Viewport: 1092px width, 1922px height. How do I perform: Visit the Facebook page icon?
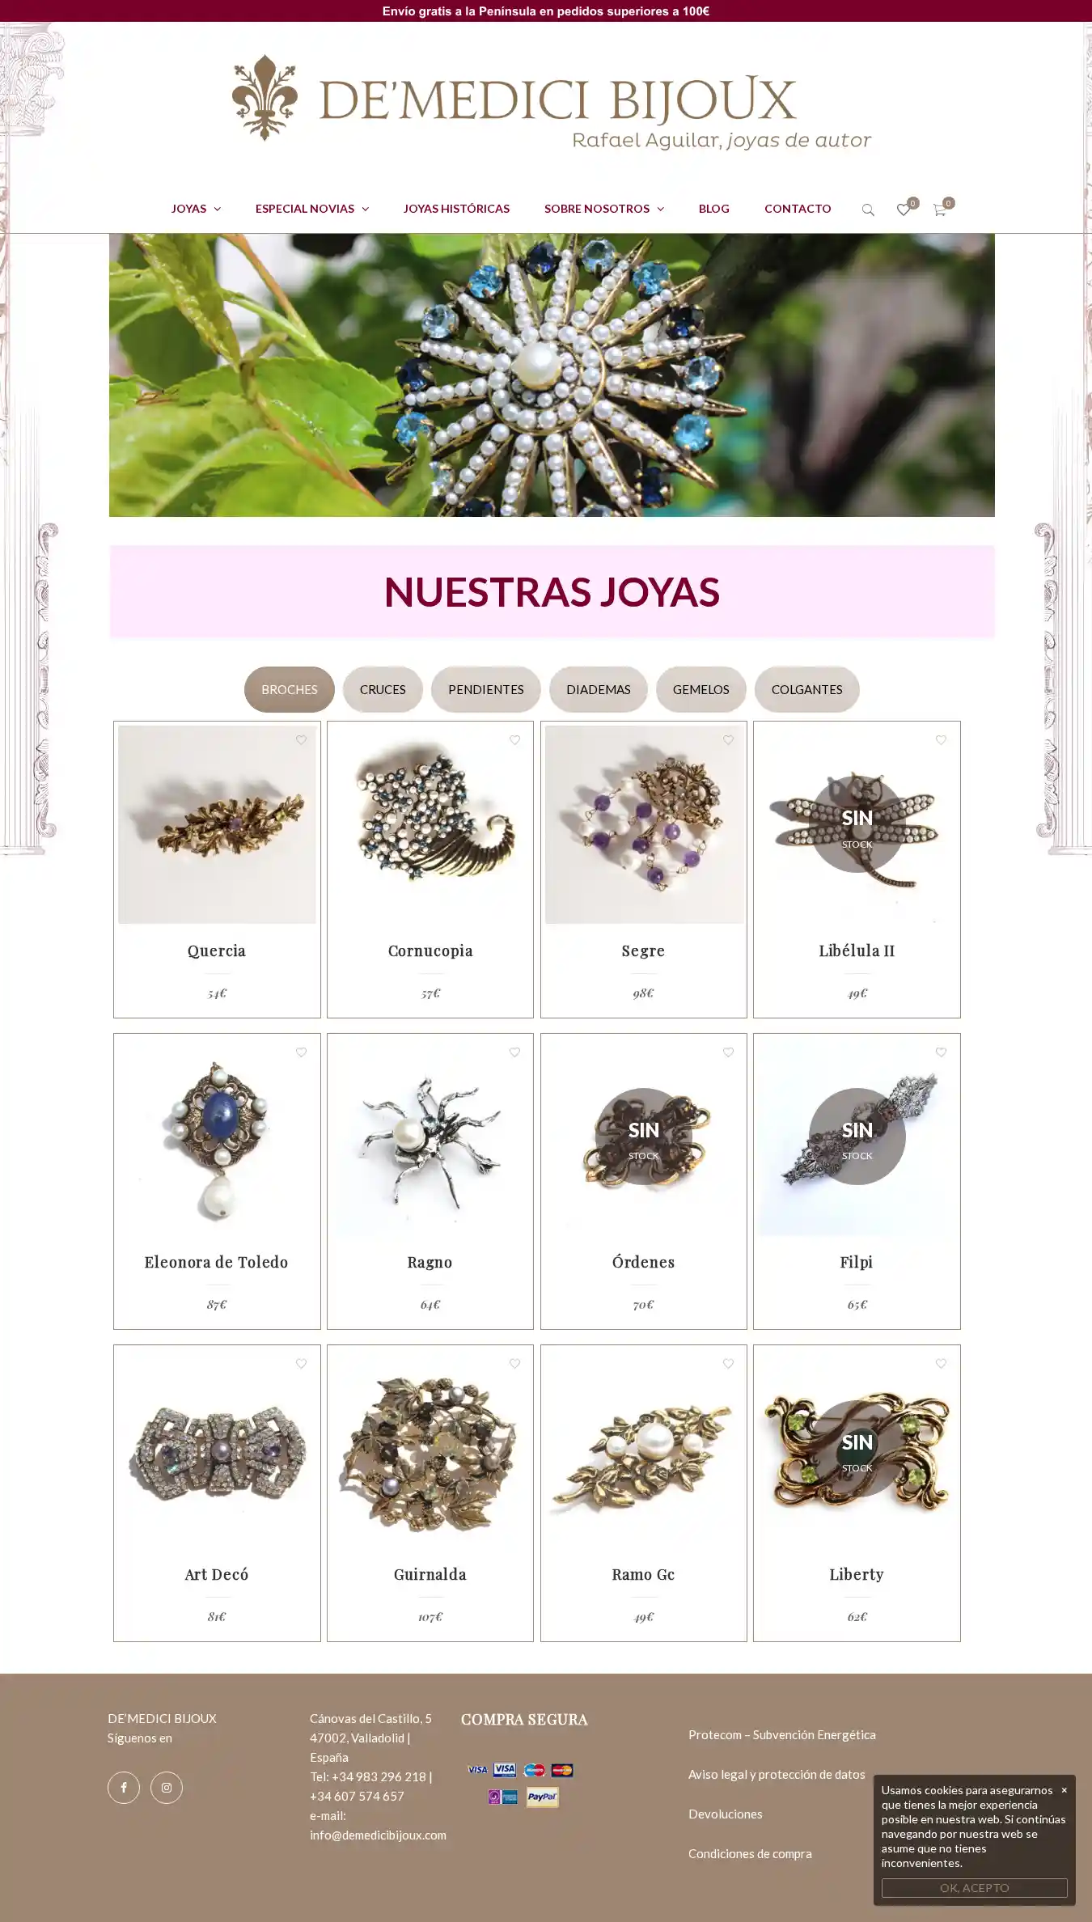(x=124, y=1787)
